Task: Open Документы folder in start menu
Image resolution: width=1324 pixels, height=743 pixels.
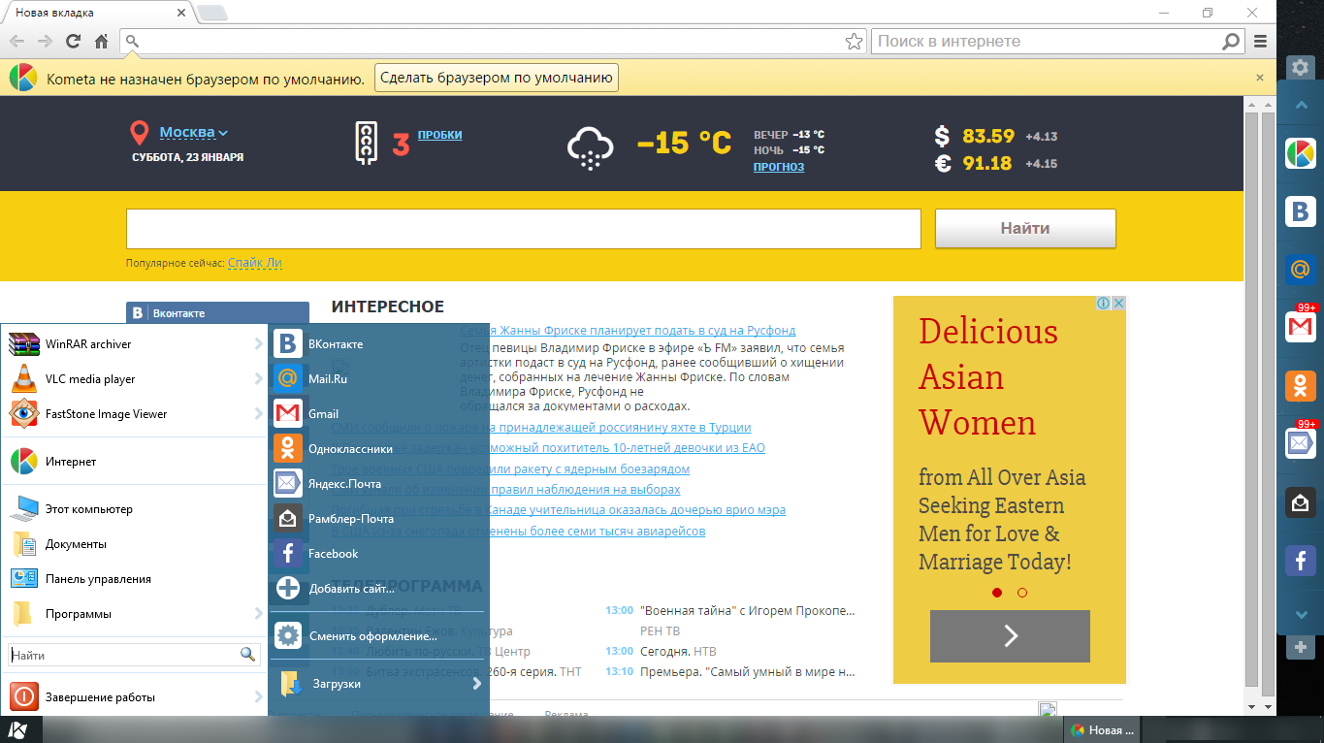Action: (x=134, y=544)
